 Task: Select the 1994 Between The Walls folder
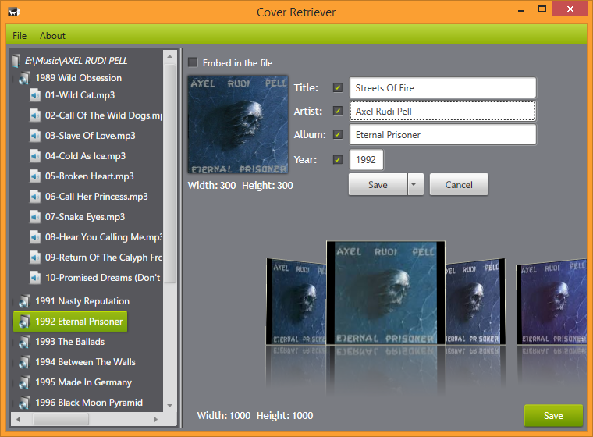(86, 362)
